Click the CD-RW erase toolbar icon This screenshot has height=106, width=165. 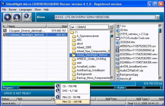[x=17, y=17]
